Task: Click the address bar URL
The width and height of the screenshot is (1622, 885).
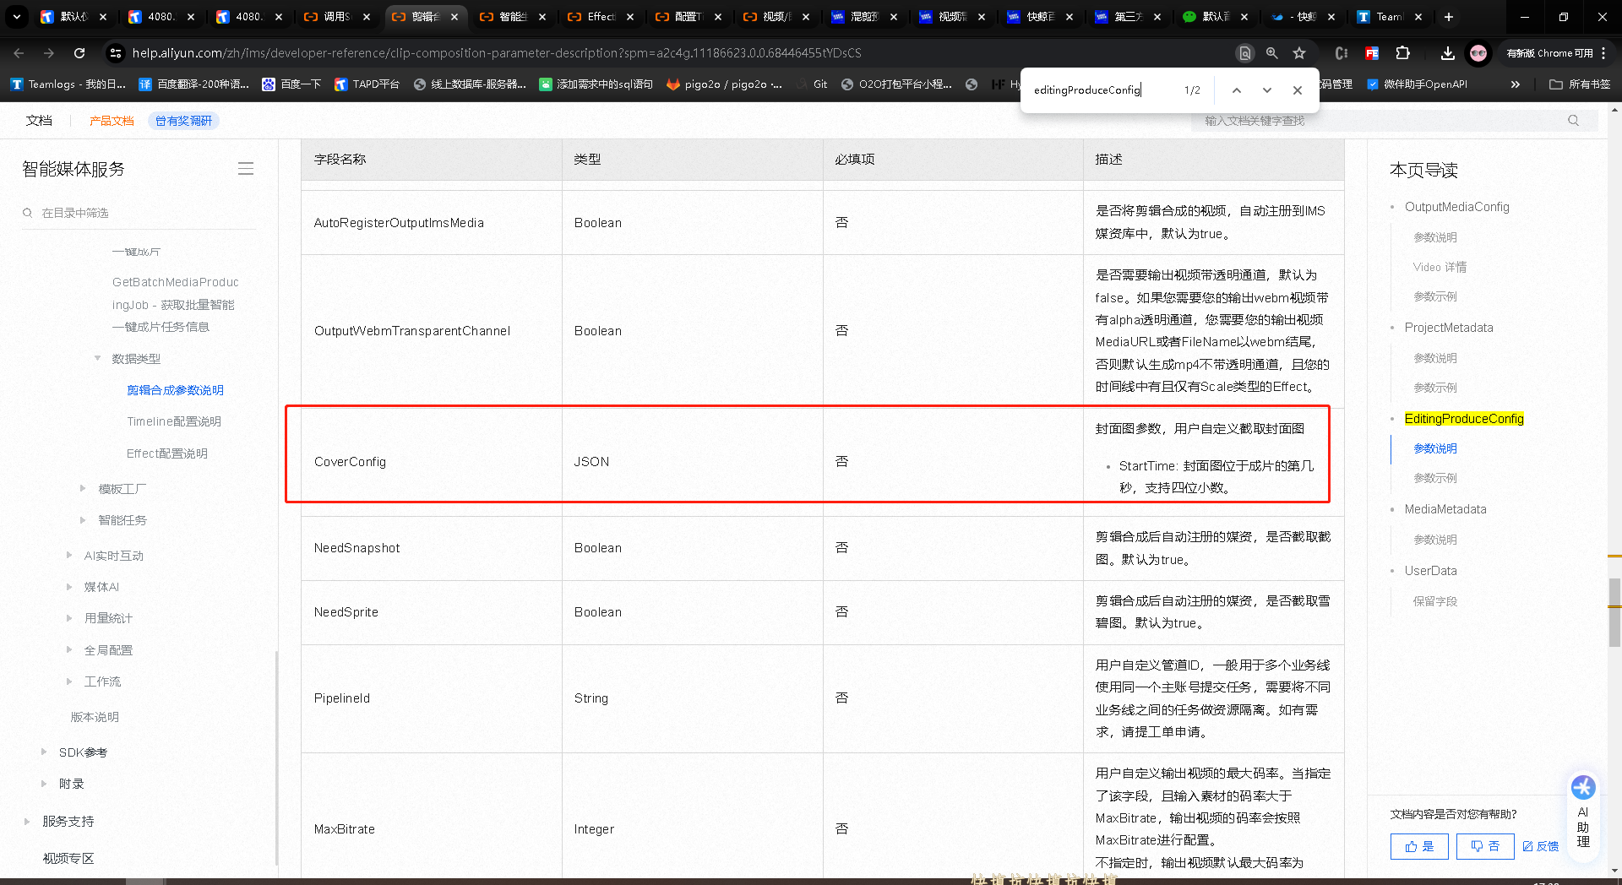Action: click(497, 53)
